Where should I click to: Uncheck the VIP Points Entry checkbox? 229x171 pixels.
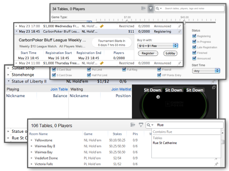point(159,75)
